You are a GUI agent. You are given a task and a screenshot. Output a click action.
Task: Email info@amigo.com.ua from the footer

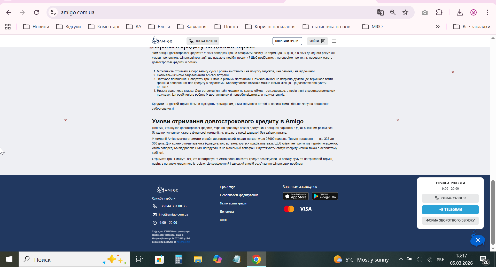click(171, 215)
